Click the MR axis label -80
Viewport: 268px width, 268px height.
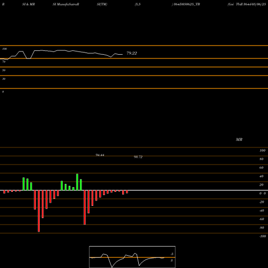click(262, 228)
